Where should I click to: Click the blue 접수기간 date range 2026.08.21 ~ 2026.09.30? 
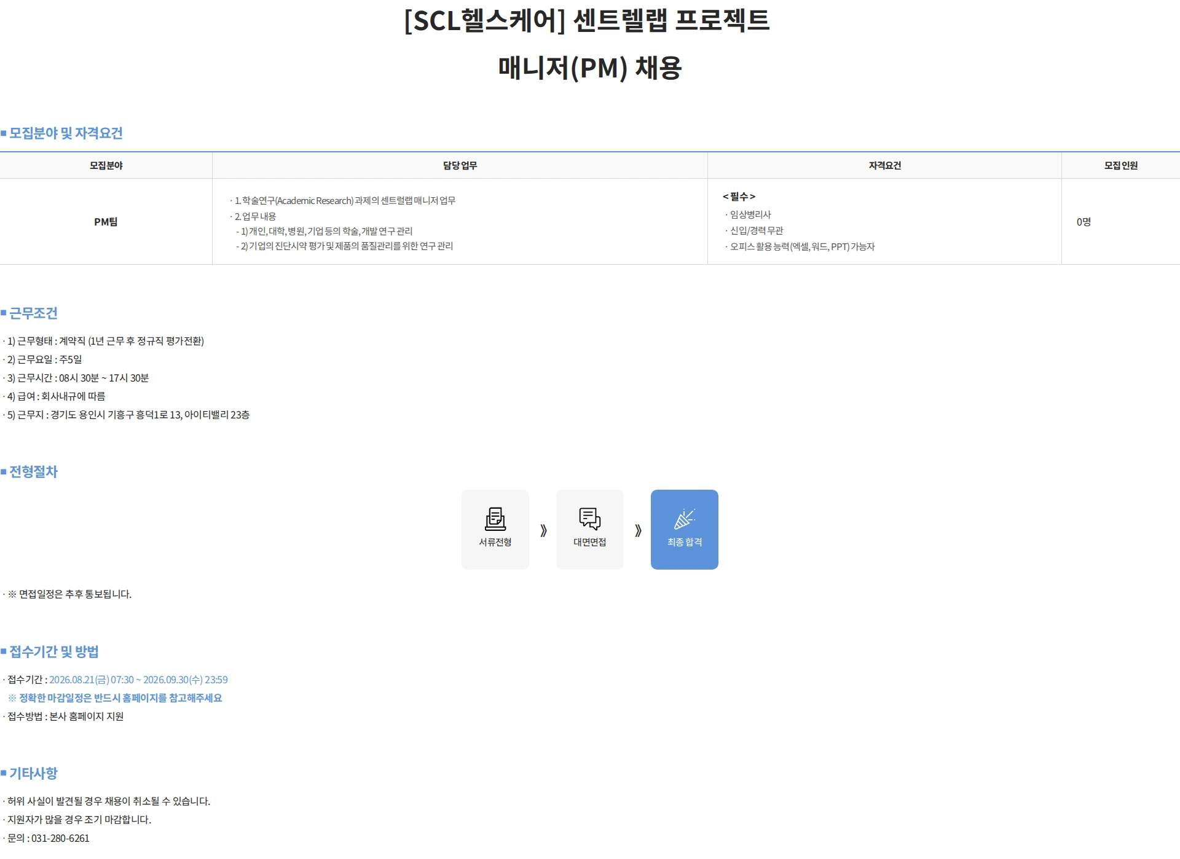point(138,680)
